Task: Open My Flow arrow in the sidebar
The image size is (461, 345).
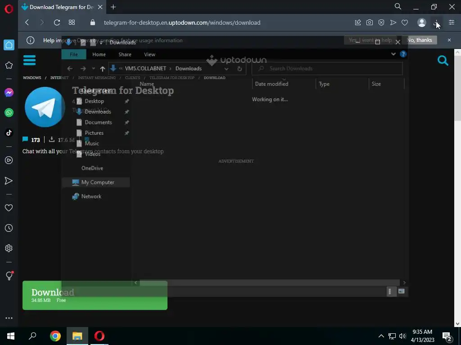Action: [x=9, y=181]
